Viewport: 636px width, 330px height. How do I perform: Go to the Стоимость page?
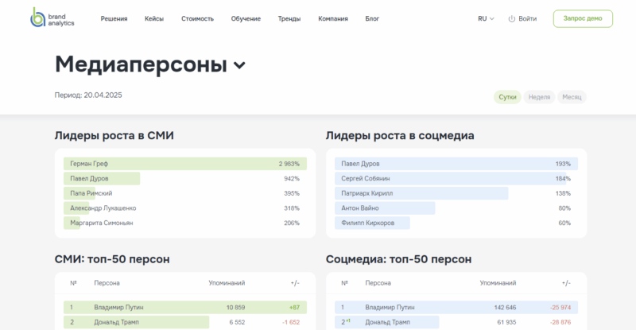(197, 18)
